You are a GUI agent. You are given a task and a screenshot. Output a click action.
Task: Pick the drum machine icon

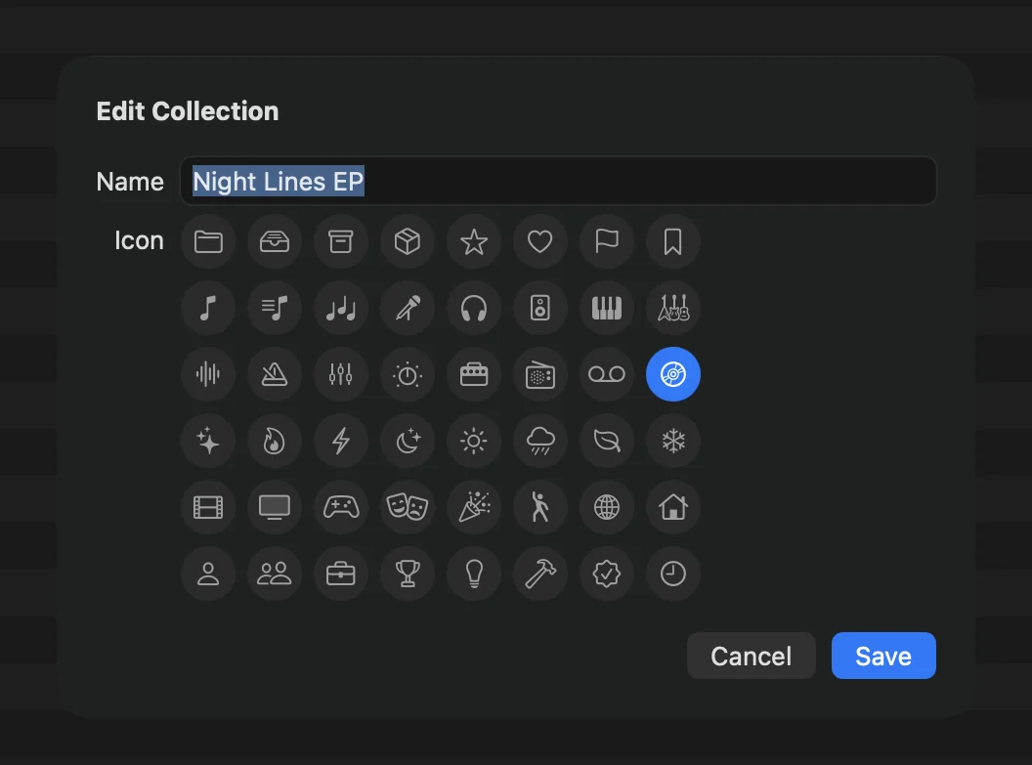474,374
